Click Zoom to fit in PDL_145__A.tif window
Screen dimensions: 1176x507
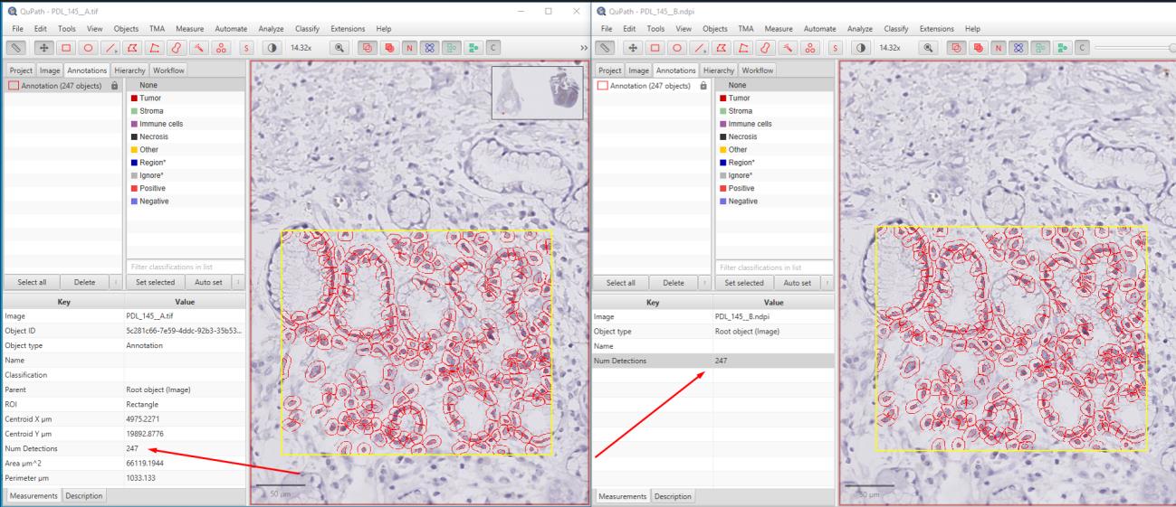[x=339, y=46]
